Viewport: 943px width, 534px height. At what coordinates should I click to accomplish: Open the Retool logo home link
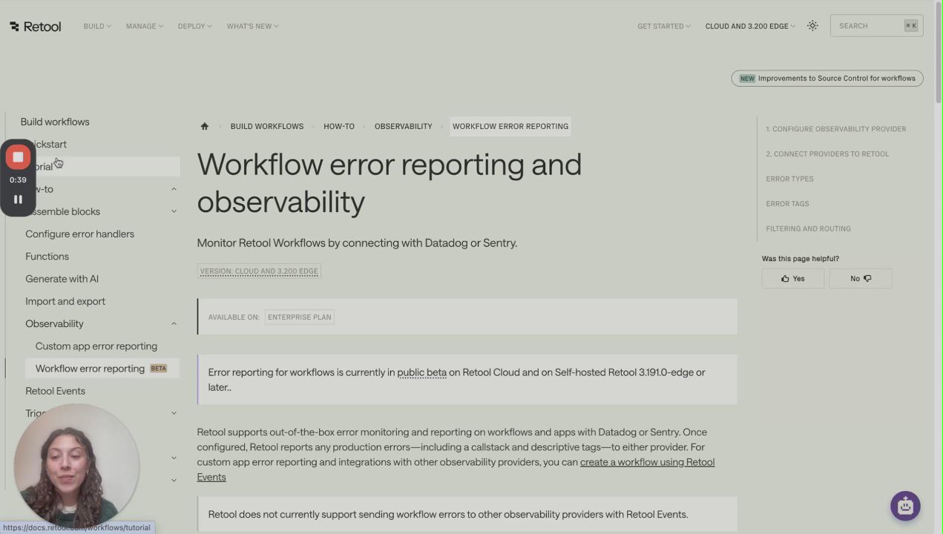[36, 26]
